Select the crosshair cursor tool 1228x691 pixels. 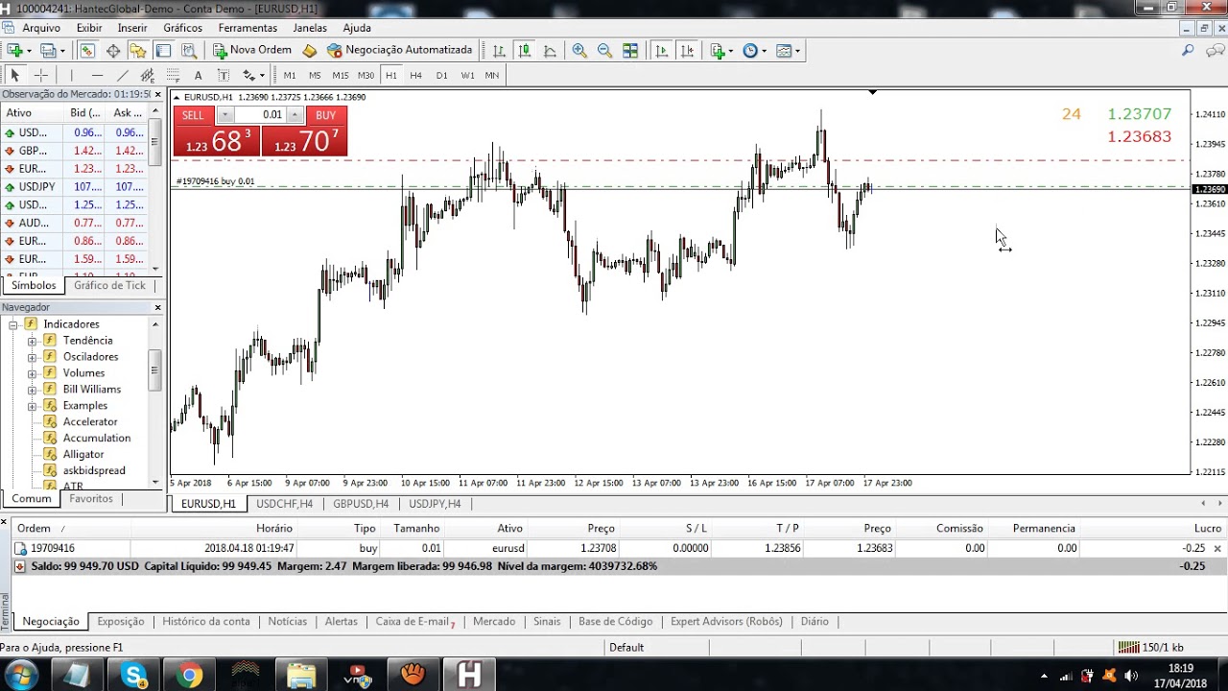[x=41, y=75]
